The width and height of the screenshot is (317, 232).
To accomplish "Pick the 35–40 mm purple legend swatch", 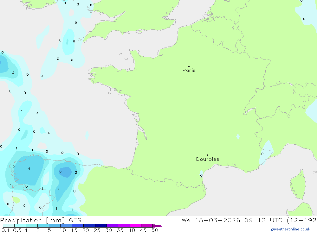I will (x=124, y=226).
